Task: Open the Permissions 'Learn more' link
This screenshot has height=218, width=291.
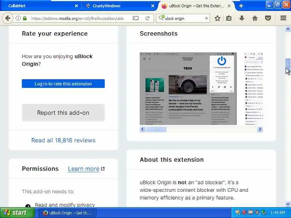Action: point(84,169)
